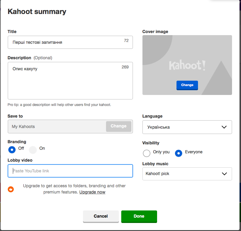Select Branding Off radio button
241x231 pixels.
pos(12,150)
